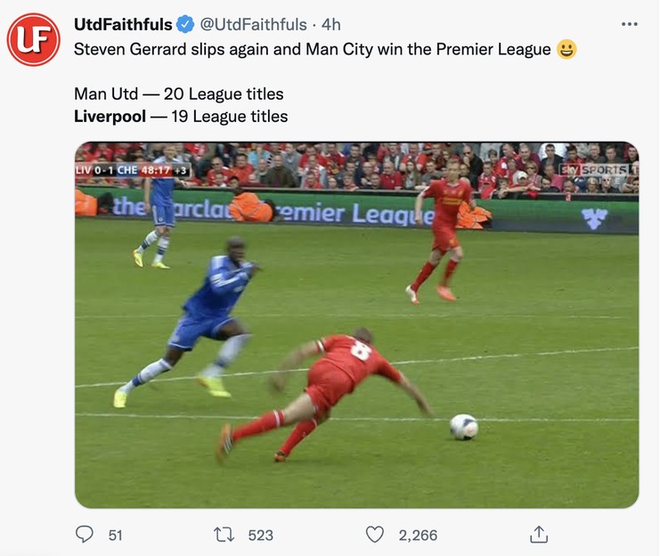The width and height of the screenshot is (668, 556).
Task: Click the Man Utd 20 League titles line
Action: click(178, 94)
